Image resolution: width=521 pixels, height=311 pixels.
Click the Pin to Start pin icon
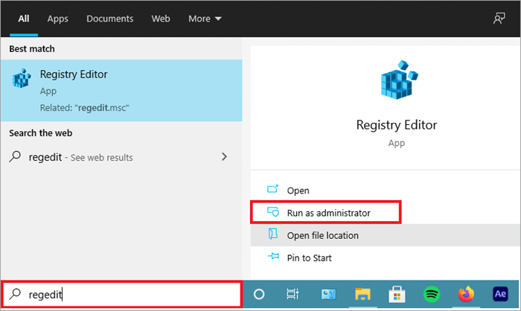273,256
